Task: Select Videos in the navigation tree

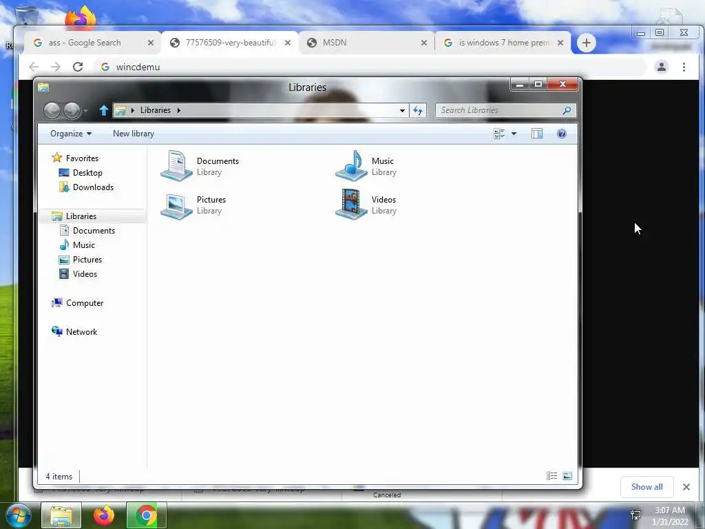Action: (x=85, y=274)
